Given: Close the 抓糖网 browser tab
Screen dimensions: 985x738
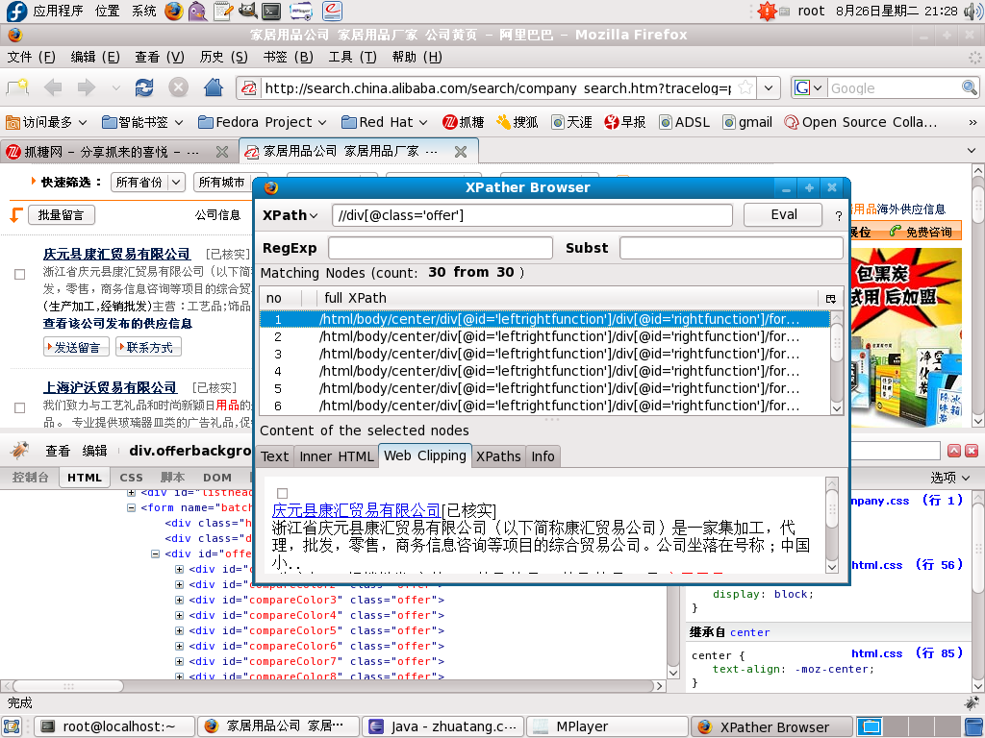Looking at the screenshot, I should 222,152.
